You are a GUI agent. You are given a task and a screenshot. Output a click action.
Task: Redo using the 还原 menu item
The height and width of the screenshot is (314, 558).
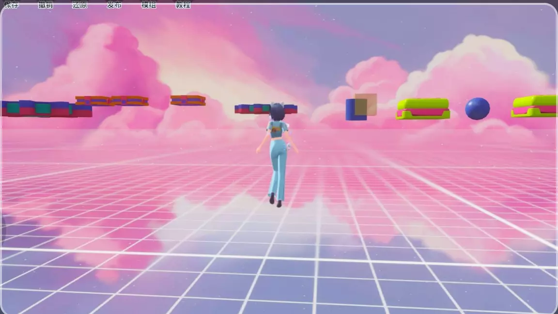80,5
